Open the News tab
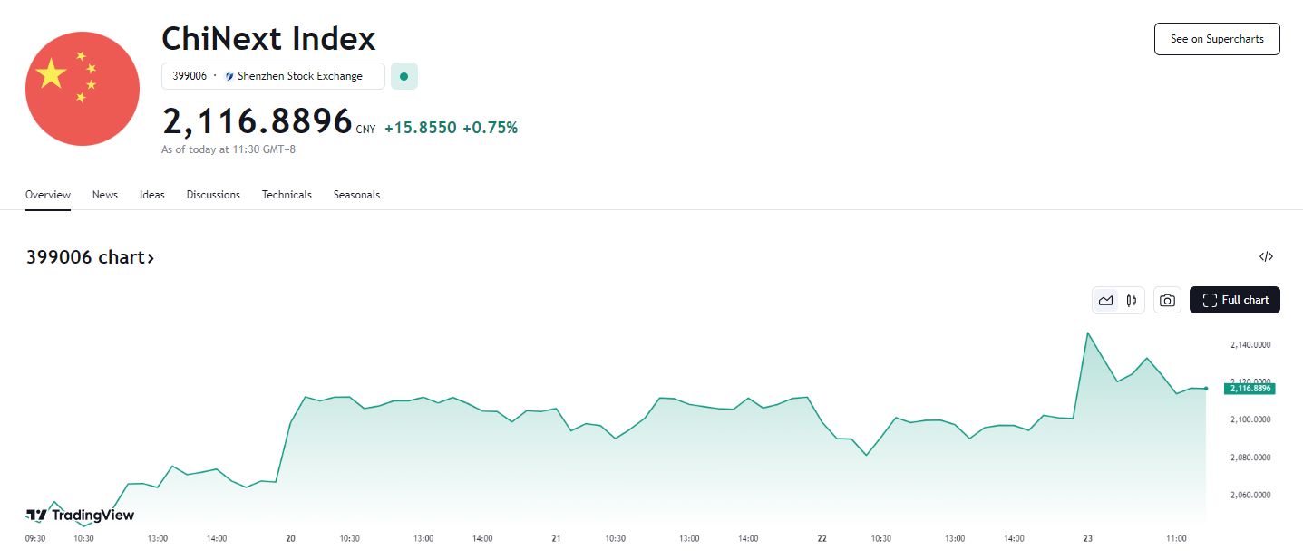This screenshot has width=1303, height=559. click(x=105, y=195)
